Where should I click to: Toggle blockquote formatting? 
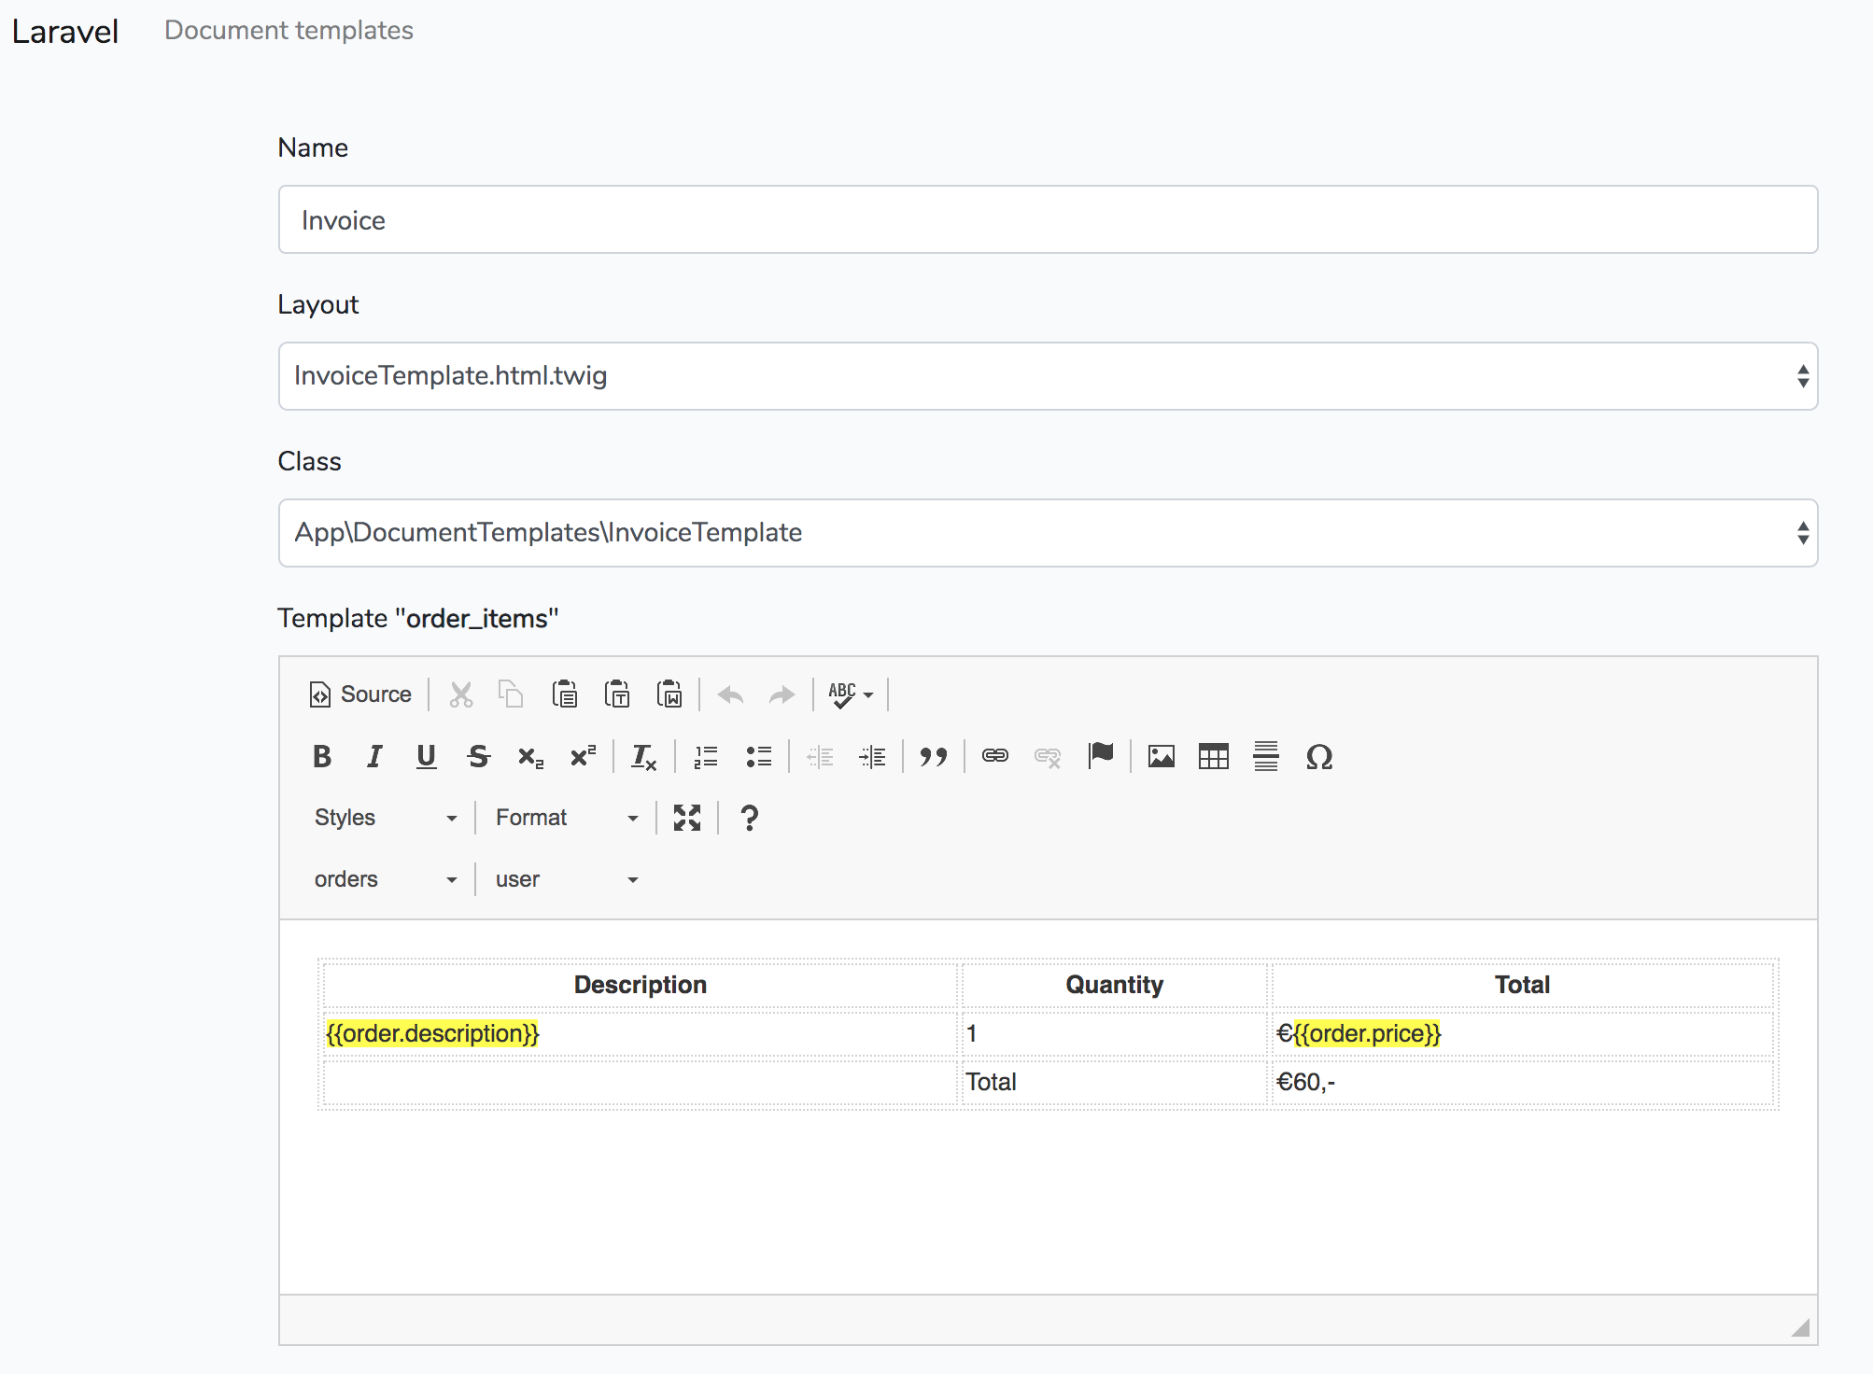(932, 756)
